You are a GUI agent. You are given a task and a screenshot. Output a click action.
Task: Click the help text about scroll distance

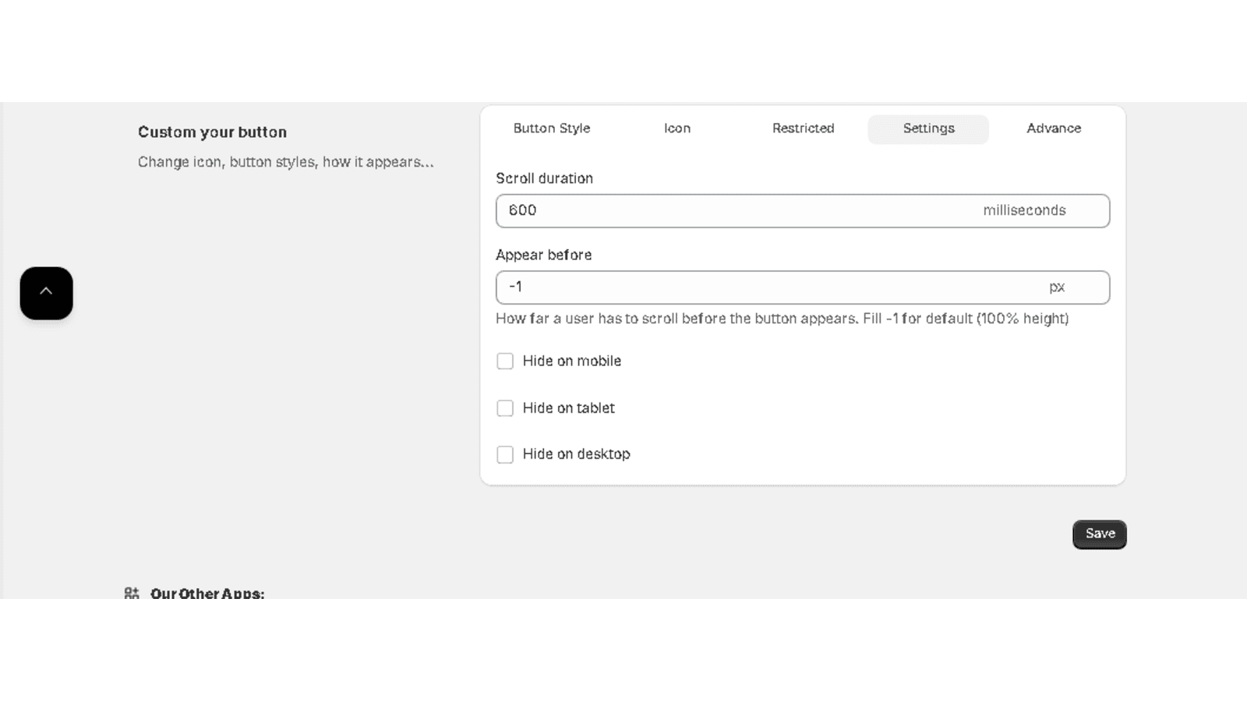click(782, 319)
